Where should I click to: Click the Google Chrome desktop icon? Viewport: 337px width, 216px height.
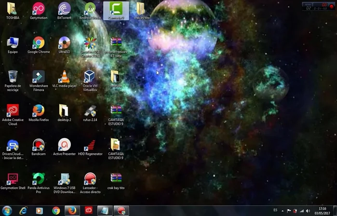click(x=38, y=43)
